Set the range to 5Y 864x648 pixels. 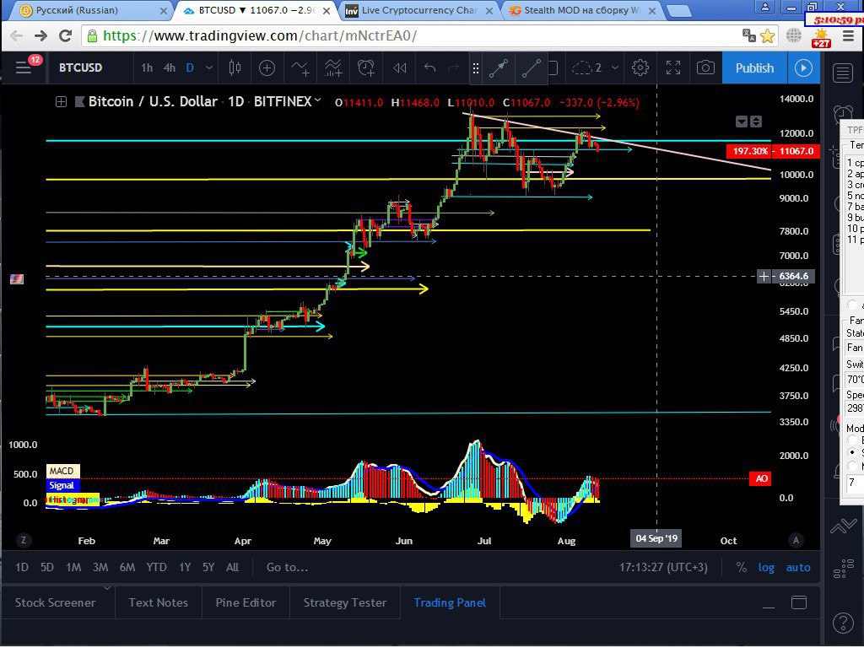pyautogui.click(x=208, y=567)
